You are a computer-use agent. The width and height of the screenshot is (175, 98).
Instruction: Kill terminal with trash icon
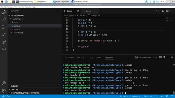[x=164, y=57]
